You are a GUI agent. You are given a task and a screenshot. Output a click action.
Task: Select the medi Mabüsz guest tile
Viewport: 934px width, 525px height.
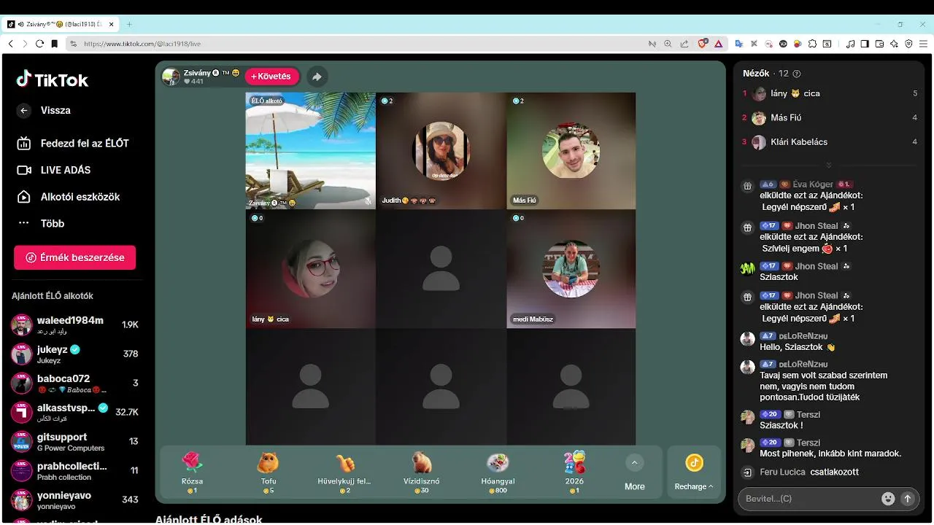[x=571, y=269]
